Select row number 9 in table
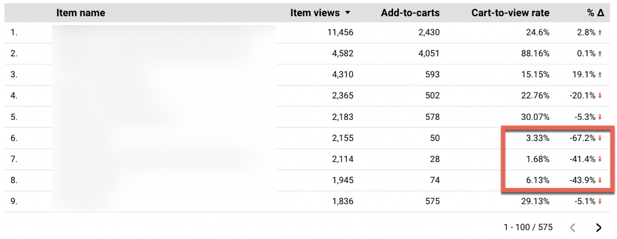617x239 pixels. tap(14, 201)
